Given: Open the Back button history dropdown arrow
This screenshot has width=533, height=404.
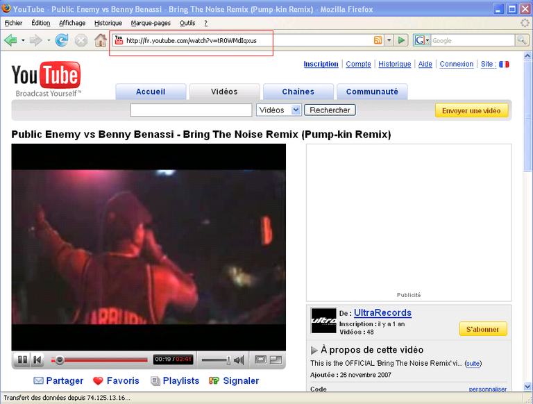Looking at the screenshot, I should [x=23, y=40].
